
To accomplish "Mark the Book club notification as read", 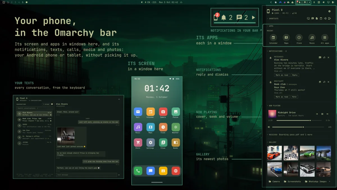I will pos(282,97).
